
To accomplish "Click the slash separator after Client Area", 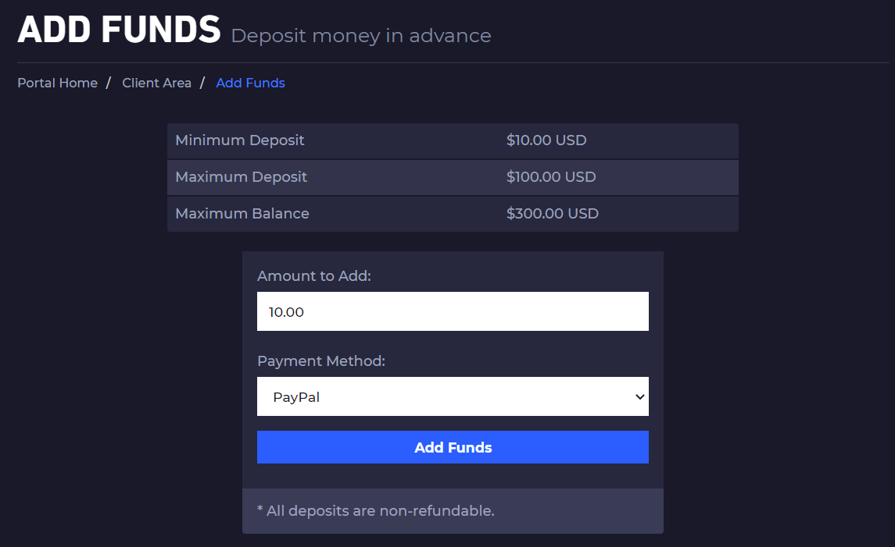I will tap(203, 83).
